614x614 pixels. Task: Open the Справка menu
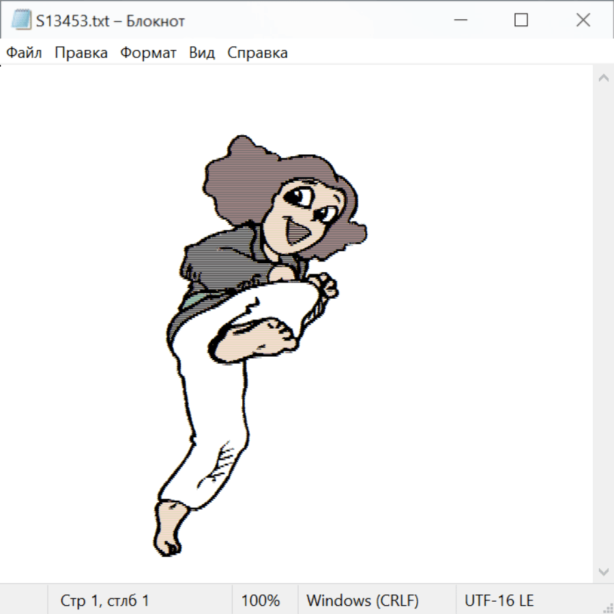257,53
